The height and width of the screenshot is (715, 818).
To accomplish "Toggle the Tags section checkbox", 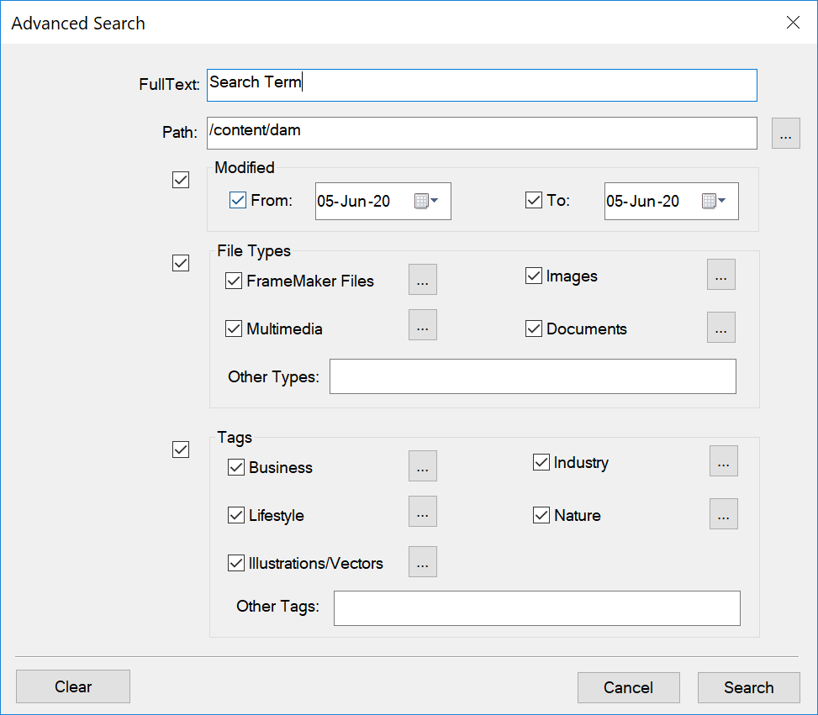I will click(x=181, y=449).
